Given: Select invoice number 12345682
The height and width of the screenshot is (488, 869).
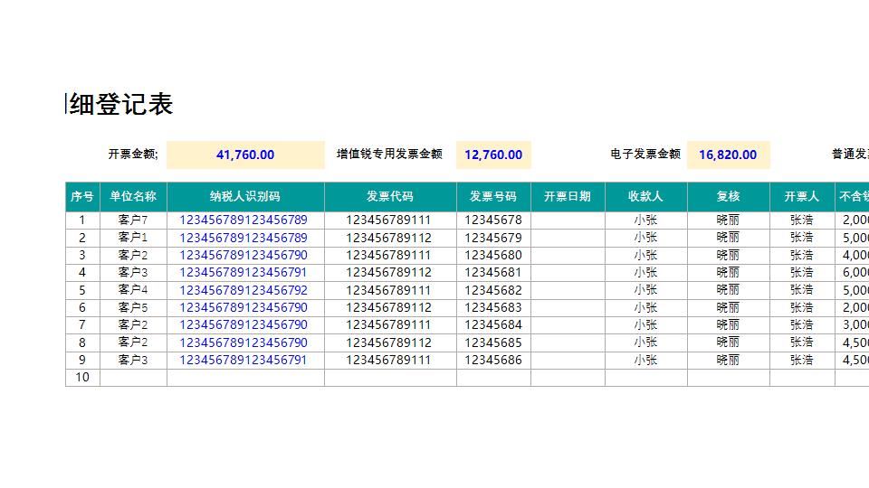Looking at the screenshot, I should point(493,290).
